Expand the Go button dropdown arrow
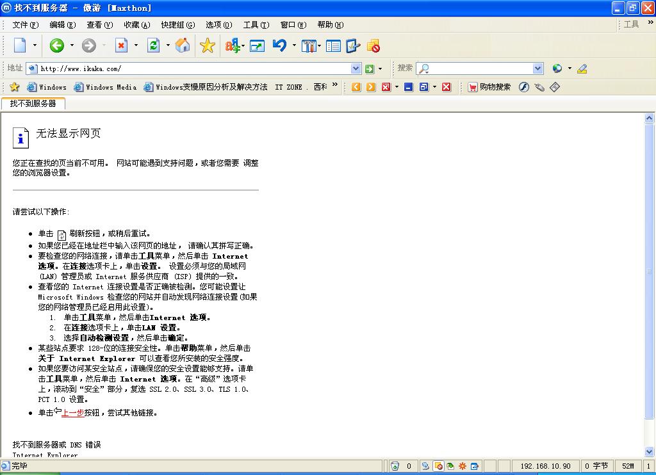This screenshot has height=475, width=656. [380, 68]
